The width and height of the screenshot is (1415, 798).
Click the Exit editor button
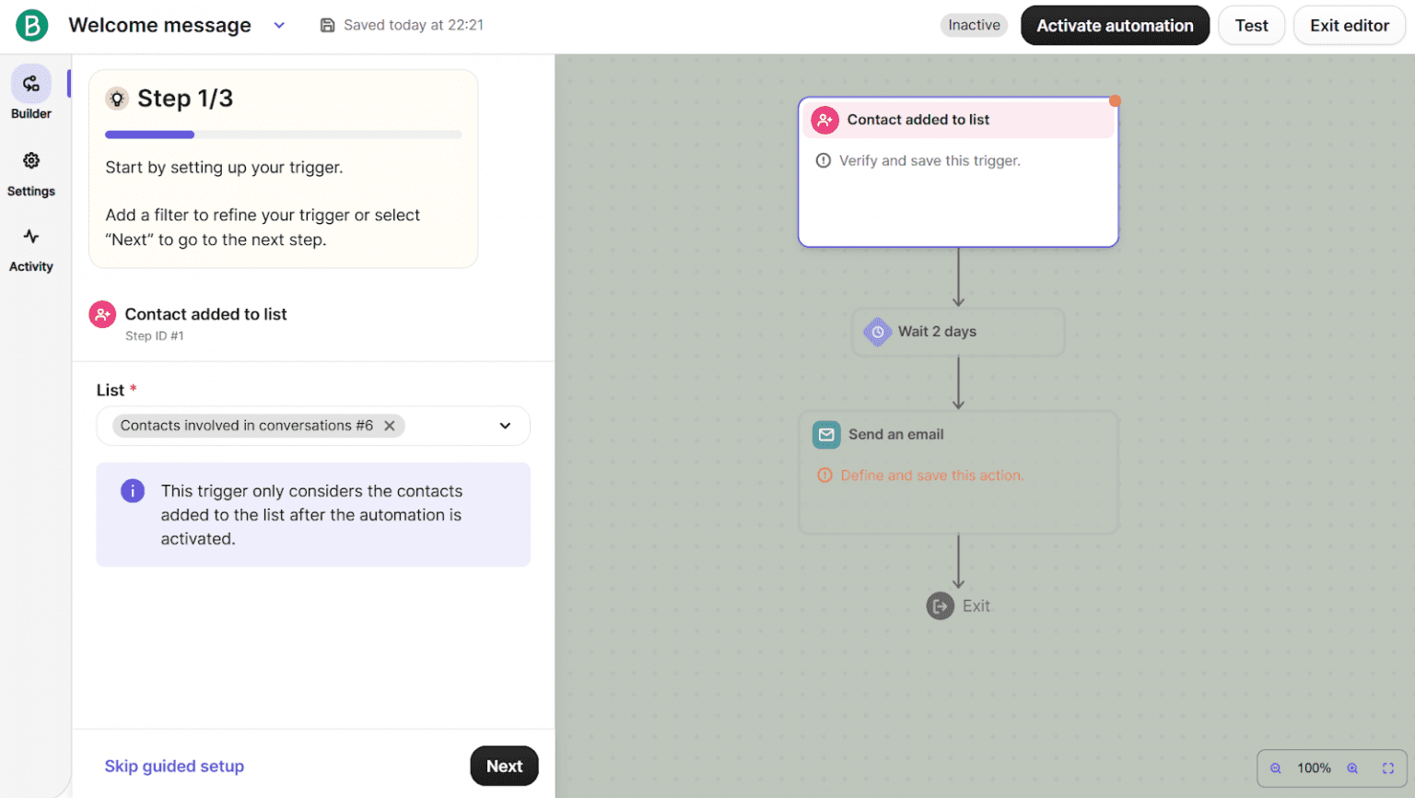[1349, 26]
